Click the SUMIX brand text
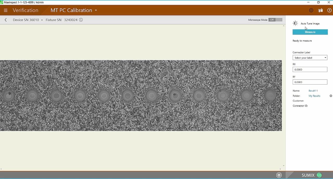333x179 pixels. [x=308, y=175]
